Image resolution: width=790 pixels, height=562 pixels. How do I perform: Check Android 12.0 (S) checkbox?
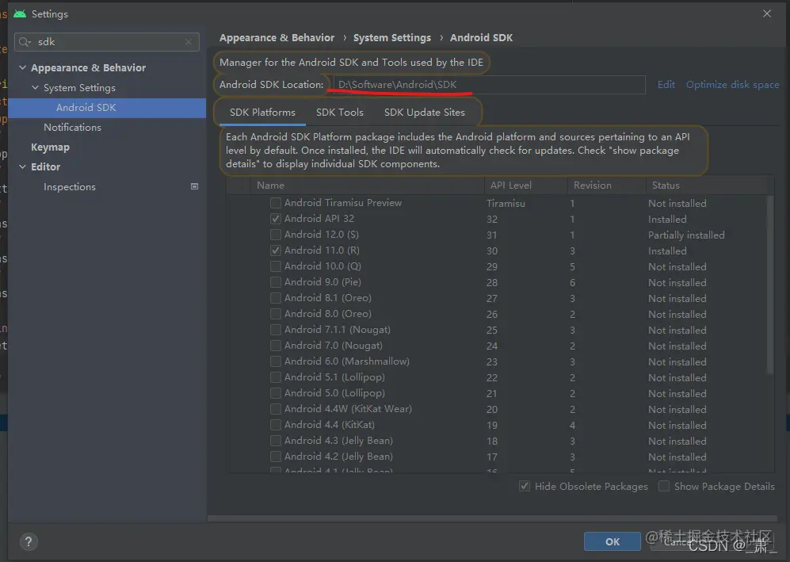276,235
